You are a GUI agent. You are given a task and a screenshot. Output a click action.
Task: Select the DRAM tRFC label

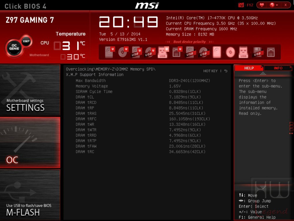point(86,119)
